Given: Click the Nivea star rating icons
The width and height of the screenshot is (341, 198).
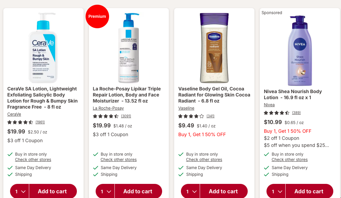Looking at the screenshot, I should pos(277,113).
